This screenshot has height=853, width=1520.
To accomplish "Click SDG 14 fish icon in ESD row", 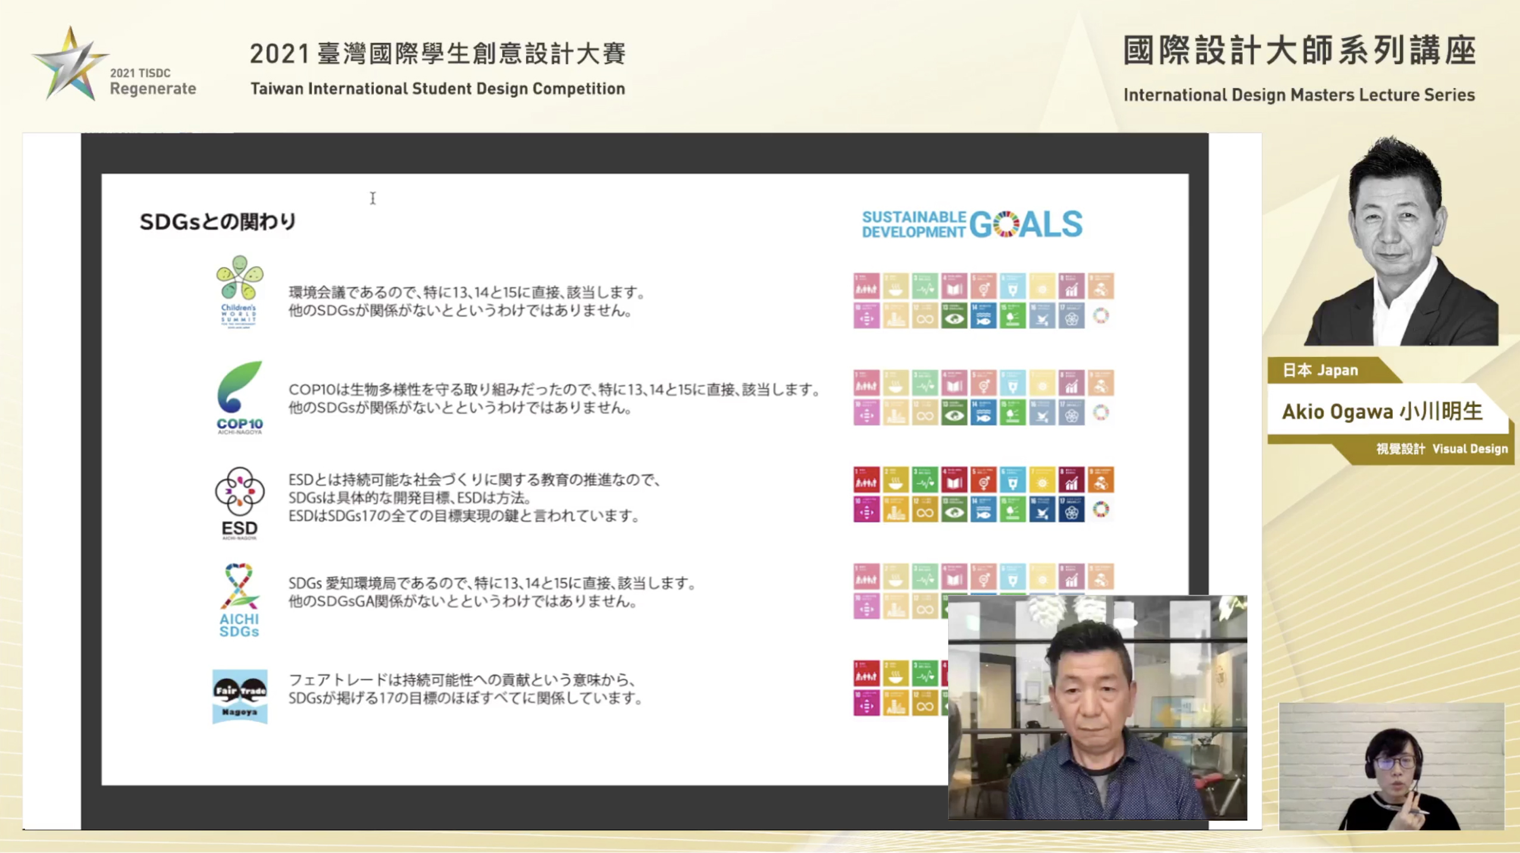I will click(983, 510).
